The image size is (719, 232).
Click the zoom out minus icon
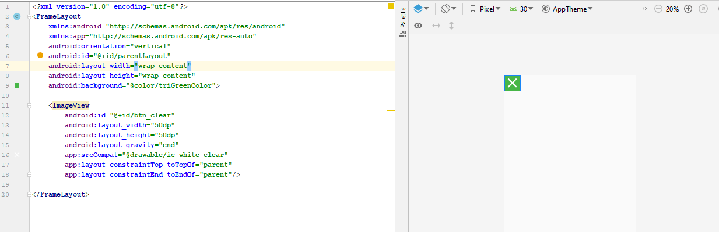click(x=658, y=9)
